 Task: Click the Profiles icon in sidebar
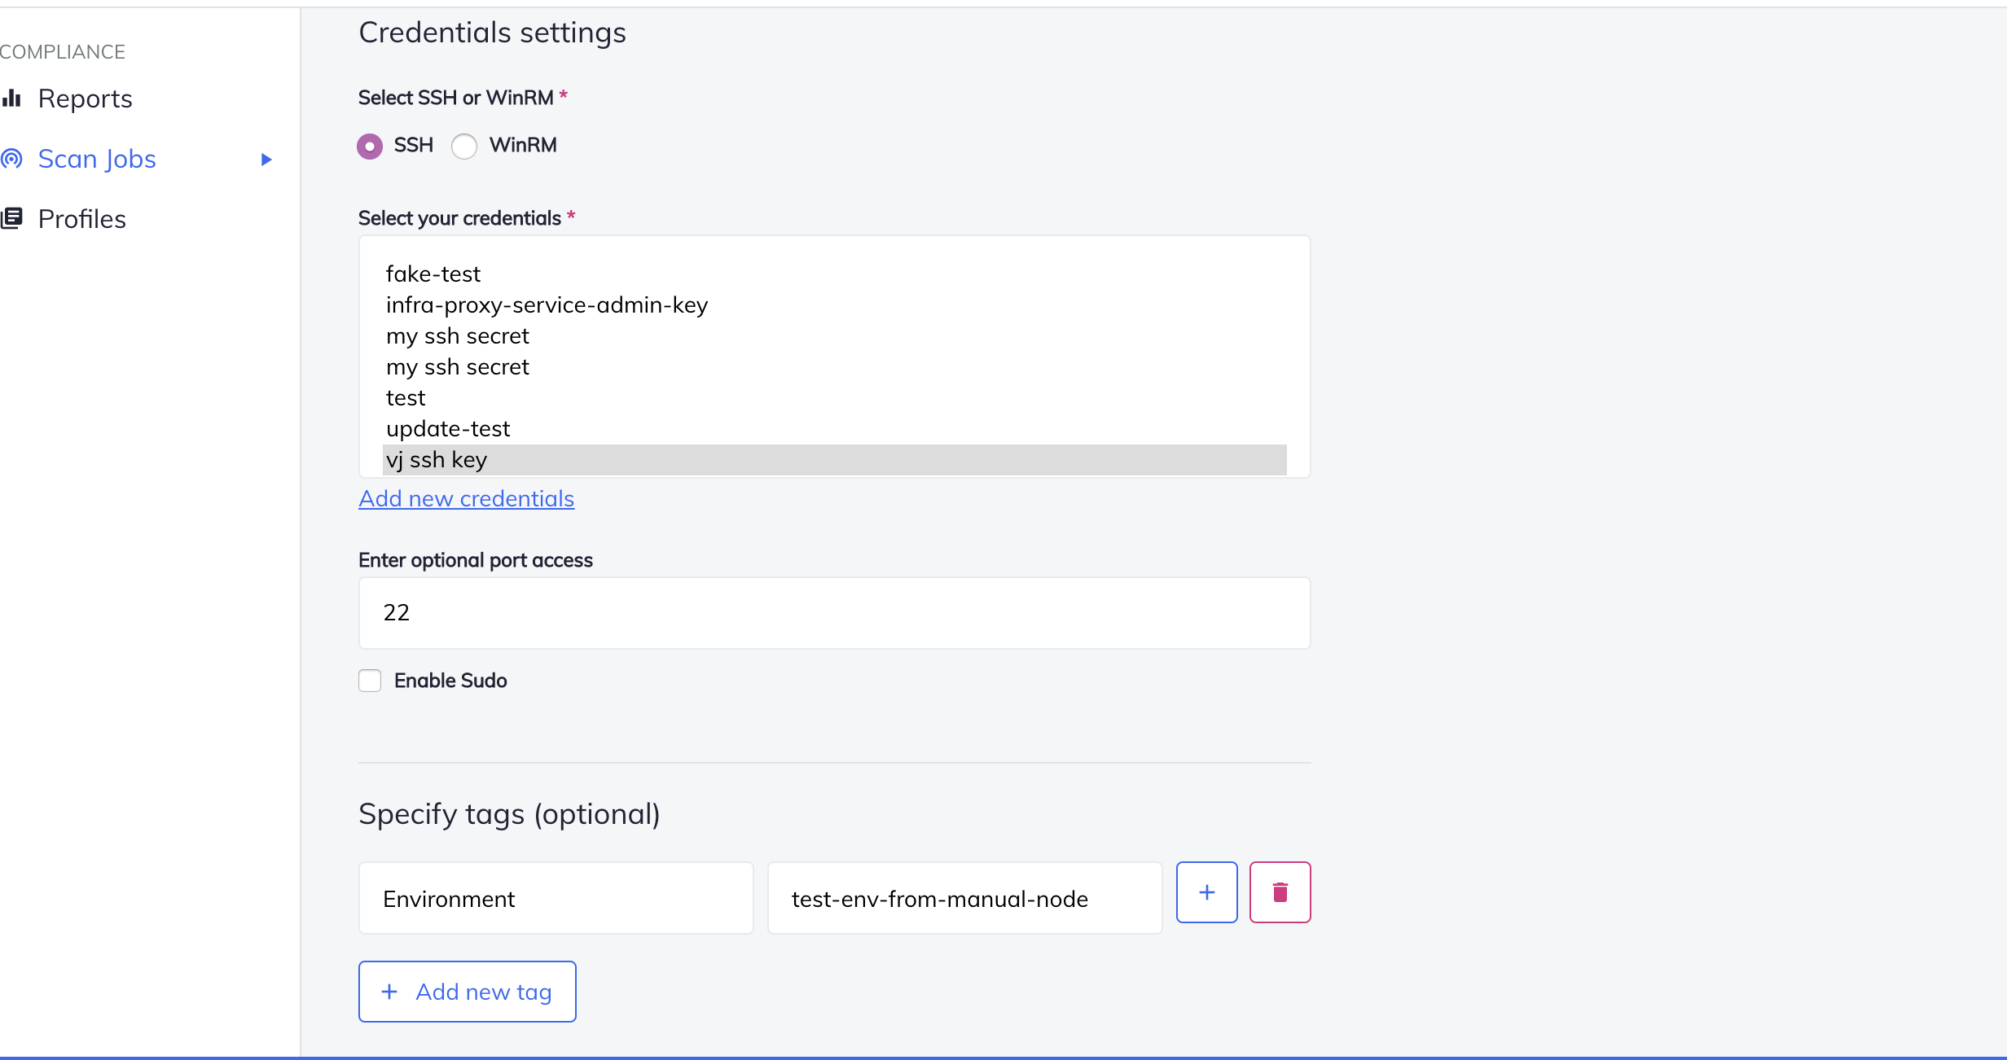click(13, 217)
